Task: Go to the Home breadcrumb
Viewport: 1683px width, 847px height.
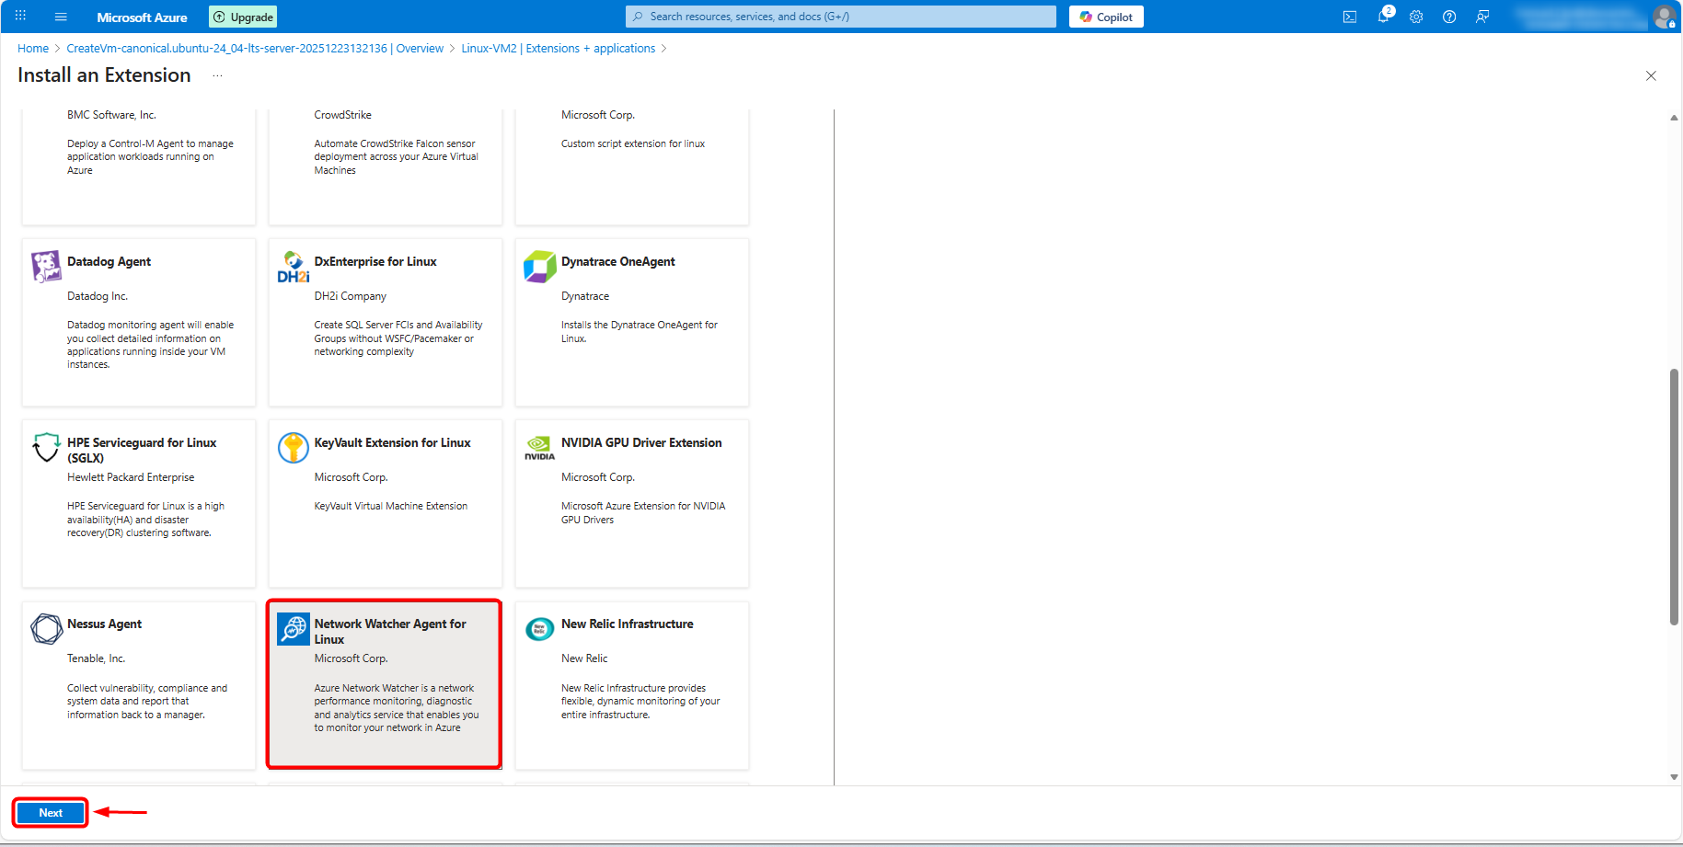Action: [33, 49]
